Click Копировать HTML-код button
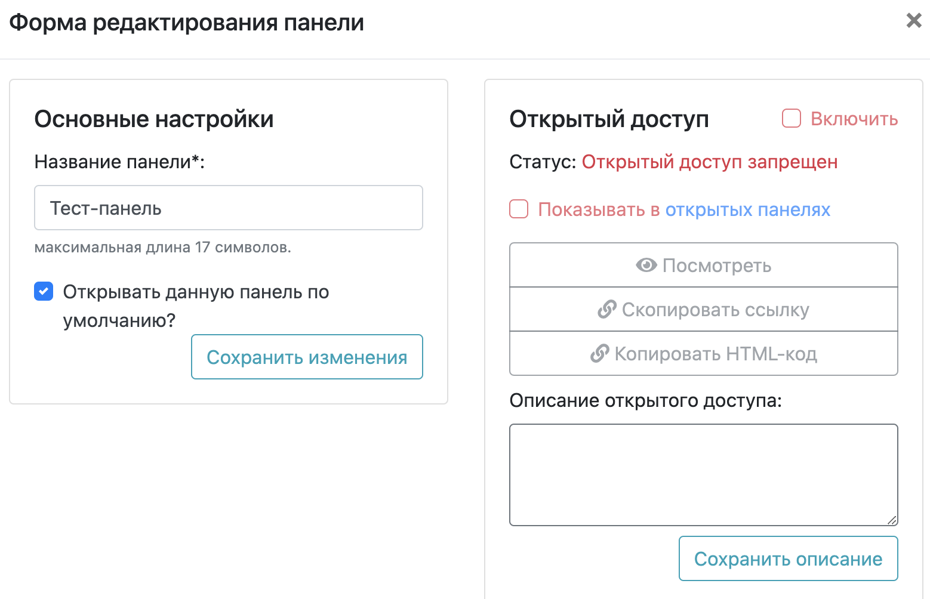The image size is (930, 599). 704,353
